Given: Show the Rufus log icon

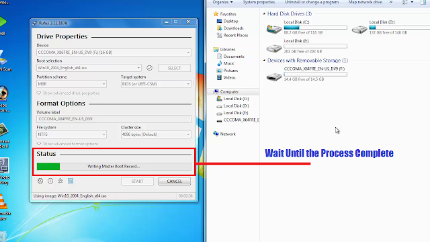Looking at the screenshot, I should [x=71, y=181].
